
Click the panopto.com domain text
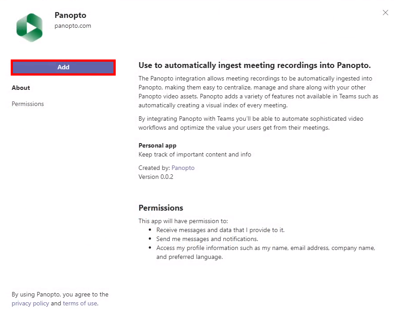[x=73, y=25]
